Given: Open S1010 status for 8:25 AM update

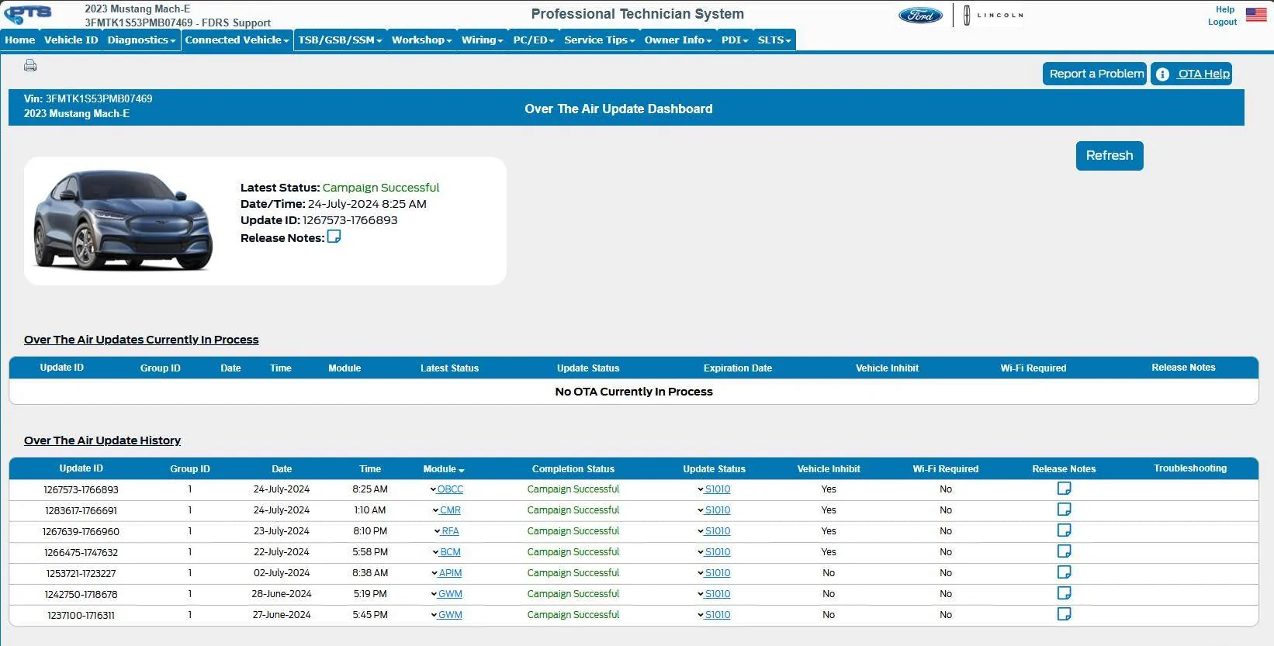Looking at the screenshot, I should (x=715, y=489).
